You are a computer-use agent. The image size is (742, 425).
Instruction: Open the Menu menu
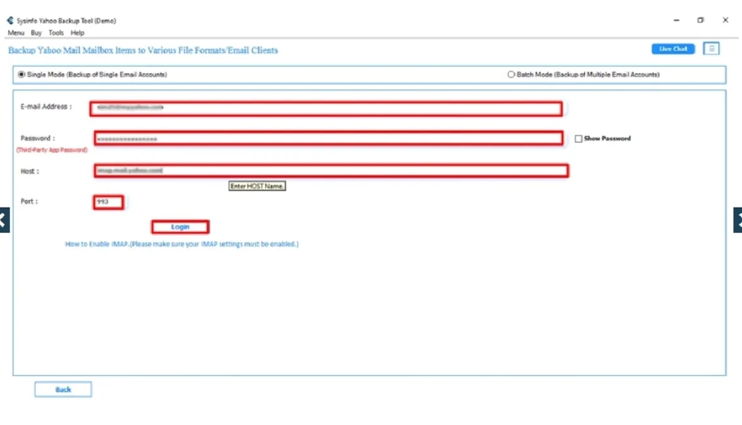[16, 33]
